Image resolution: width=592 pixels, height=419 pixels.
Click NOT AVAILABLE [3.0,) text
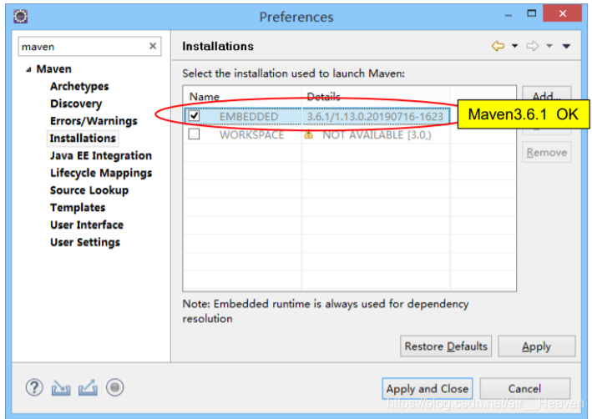pyautogui.click(x=377, y=134)
